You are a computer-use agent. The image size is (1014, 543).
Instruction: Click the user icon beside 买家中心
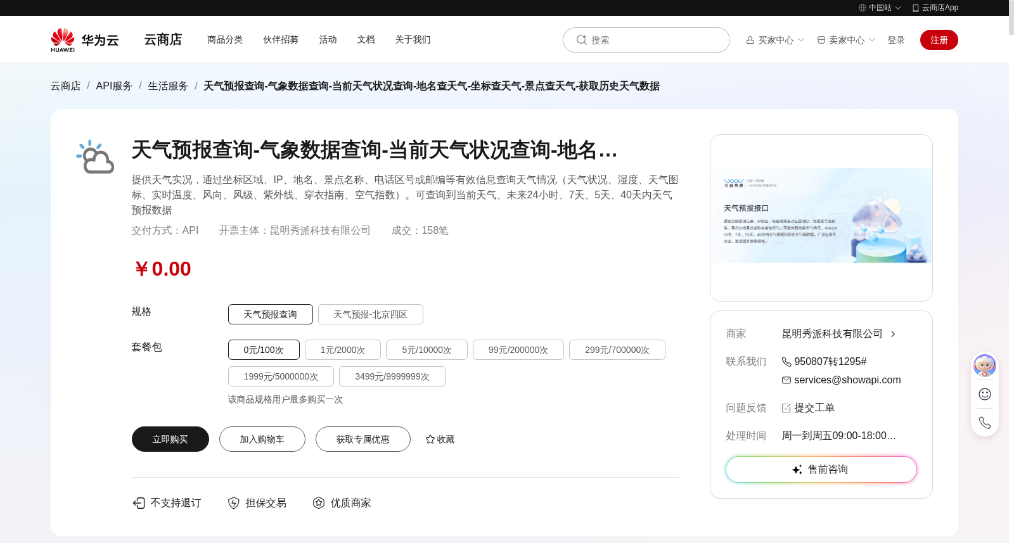click(x=750, y=40)
